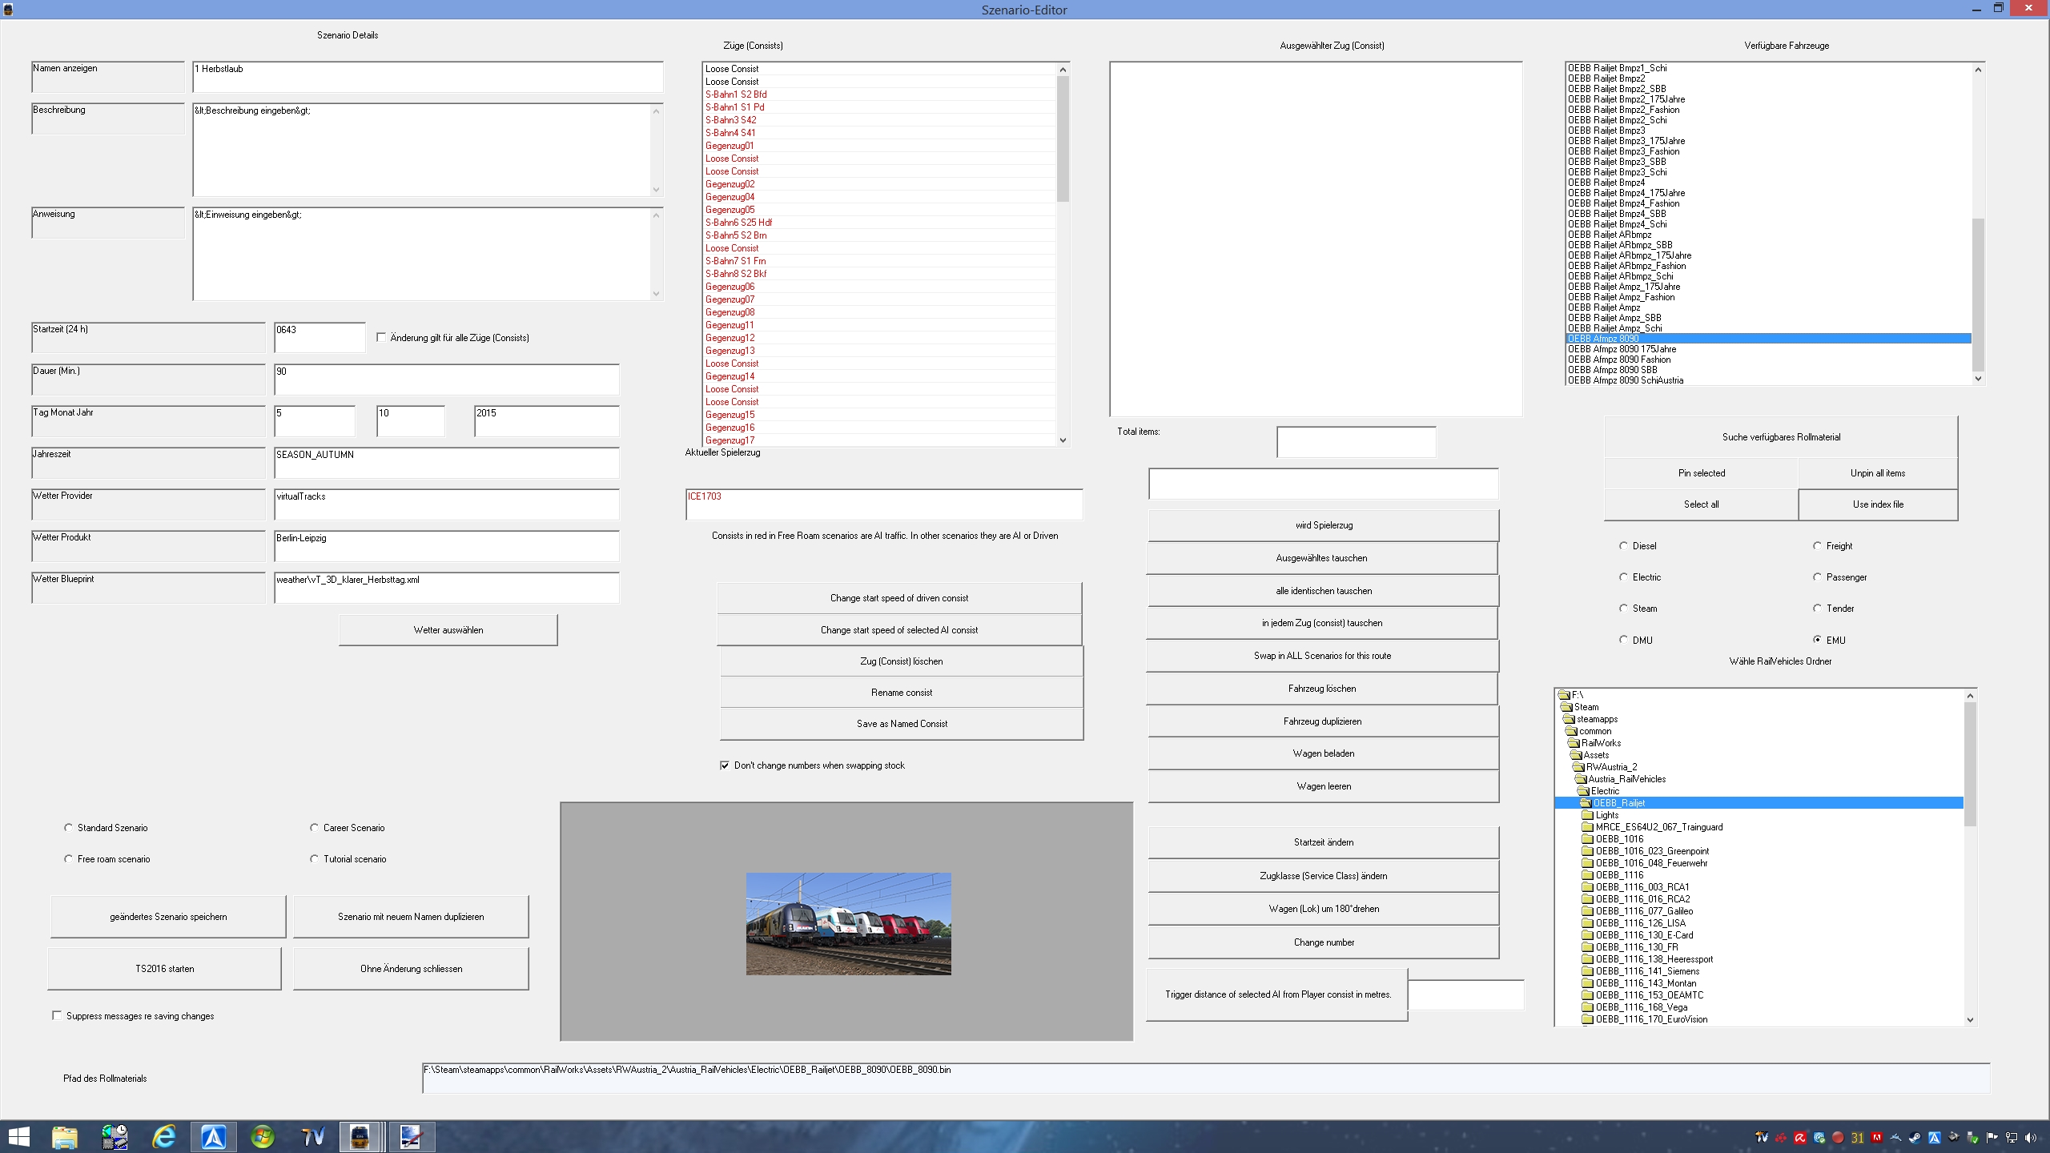Viewport: 2050px width, 1153px height.
Task: Select OEBB Afmpz 8090 Fashion vehicle entry
Action: [x=1621, y=360]
